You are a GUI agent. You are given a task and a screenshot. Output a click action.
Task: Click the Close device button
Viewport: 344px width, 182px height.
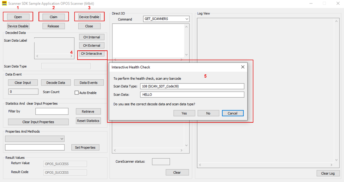pyautogui.click(x=89, y=26)
